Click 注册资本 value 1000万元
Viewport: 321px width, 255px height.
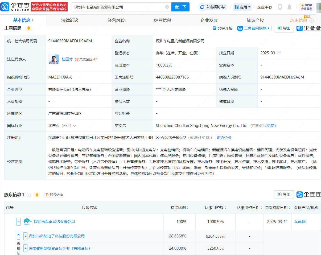[x=164, y=65]
